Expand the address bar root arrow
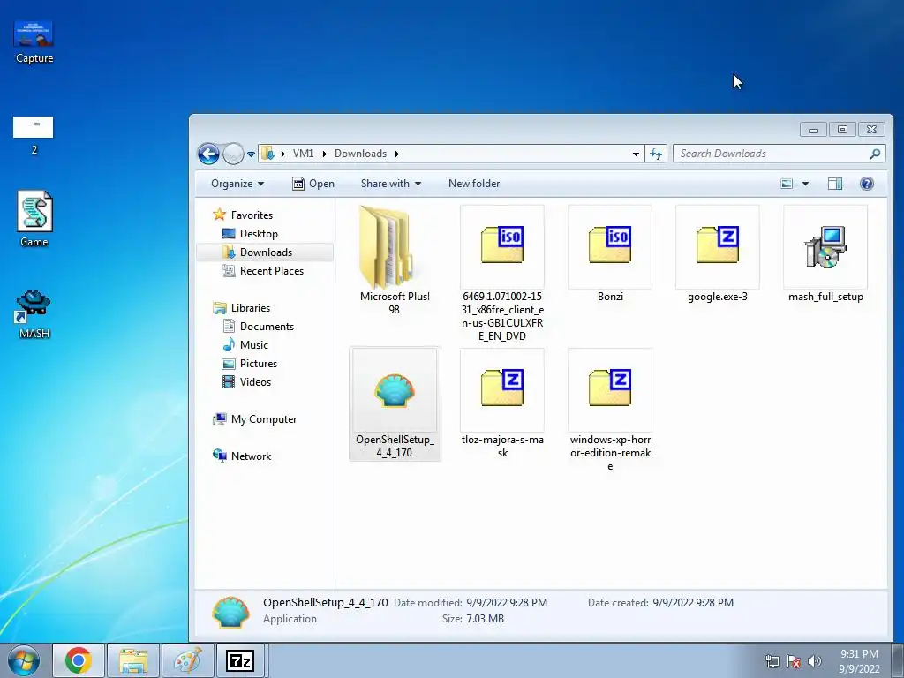Screen dimensions: 904x678 tap(283, 154)
